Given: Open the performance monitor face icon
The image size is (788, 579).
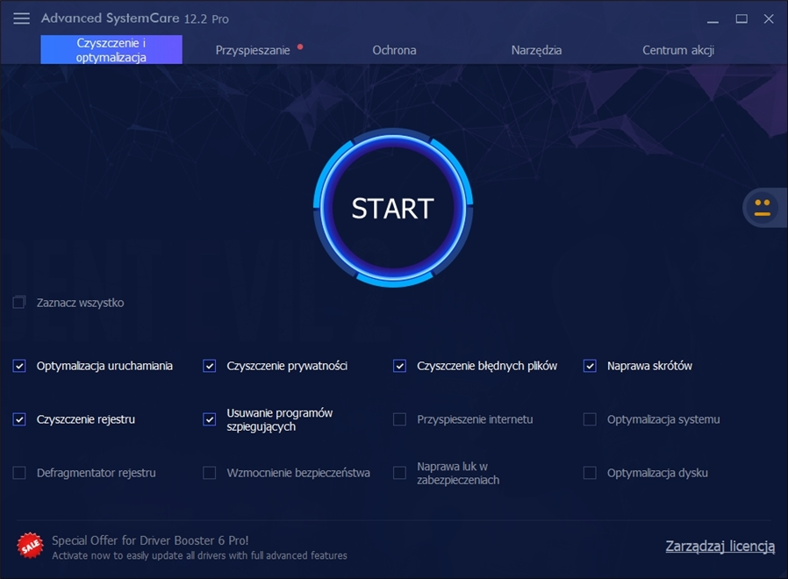Looking at the screenshot, I should click(763, 207).
